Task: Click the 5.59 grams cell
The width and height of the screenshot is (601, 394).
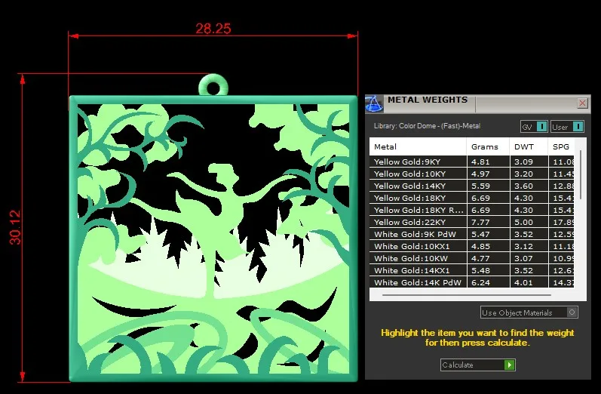Action: (489, 186)
